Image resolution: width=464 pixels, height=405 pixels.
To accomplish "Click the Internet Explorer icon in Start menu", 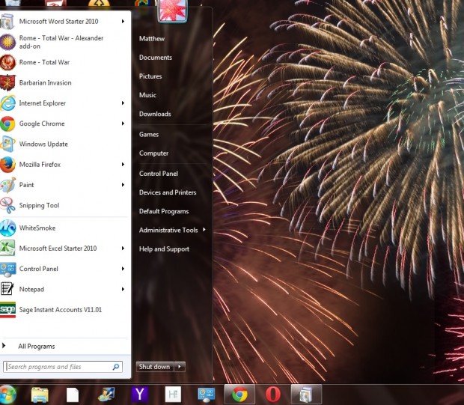I will [7, 103].
